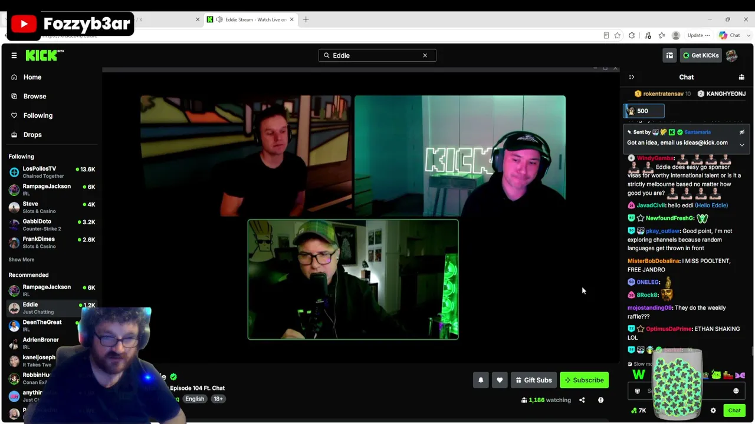
Task: Click the browser Update button
Action: 699,35
